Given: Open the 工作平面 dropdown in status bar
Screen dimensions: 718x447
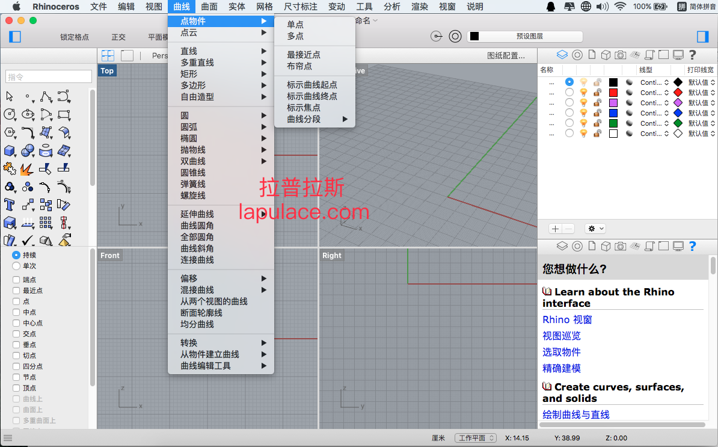Looking at the screenshot, I should click(475, 438).
